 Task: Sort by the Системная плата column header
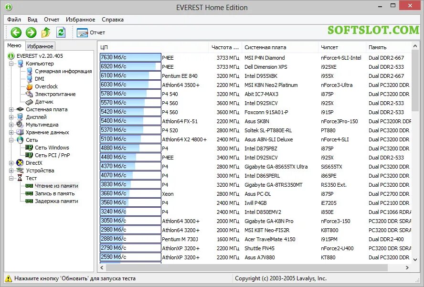pyautogui.click(x=280, y=47)
